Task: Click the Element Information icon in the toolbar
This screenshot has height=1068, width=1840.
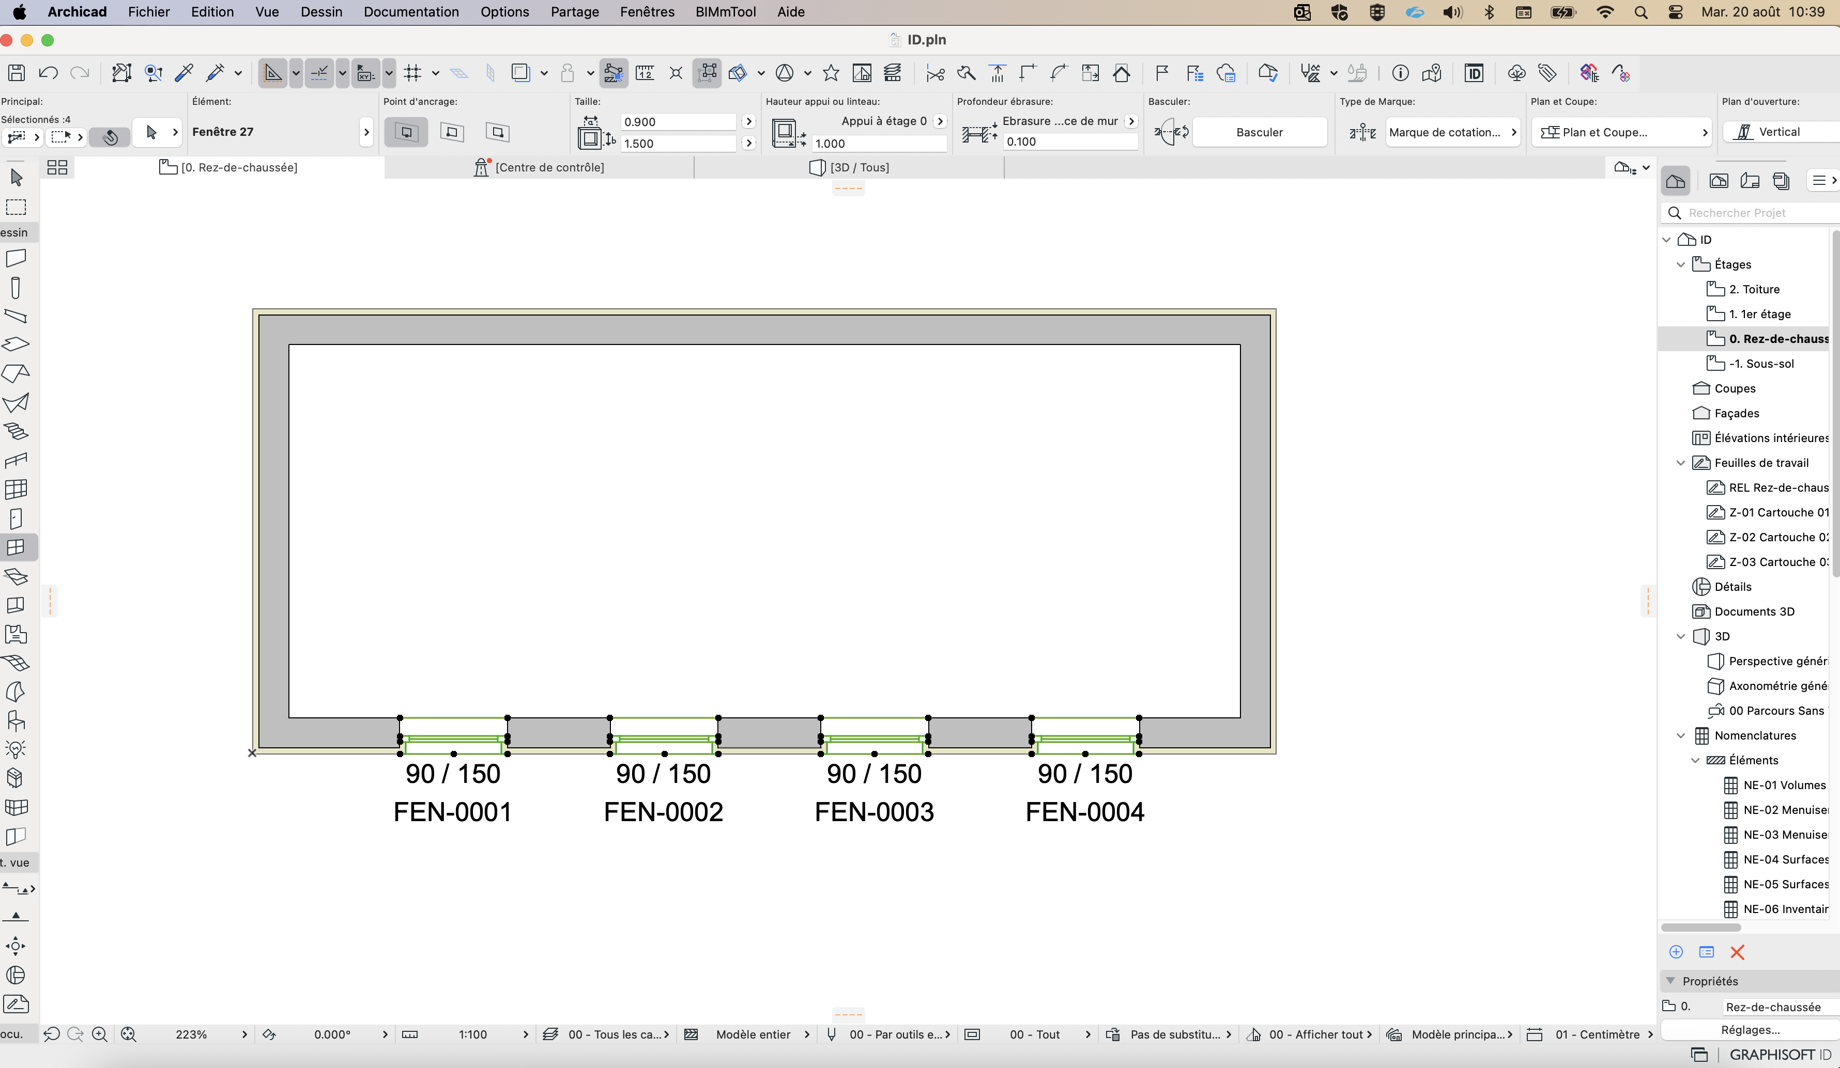Action: tap(1400, 72)
